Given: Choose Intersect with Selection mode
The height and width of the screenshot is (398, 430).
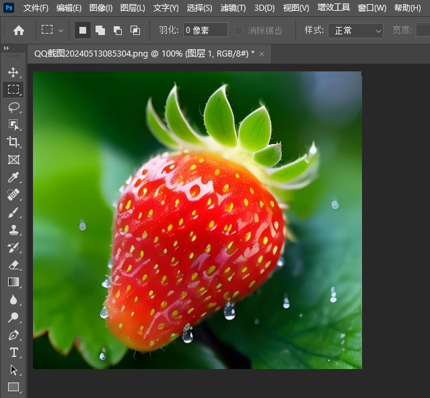Looking at the screenshot, I should click(135, 30).
